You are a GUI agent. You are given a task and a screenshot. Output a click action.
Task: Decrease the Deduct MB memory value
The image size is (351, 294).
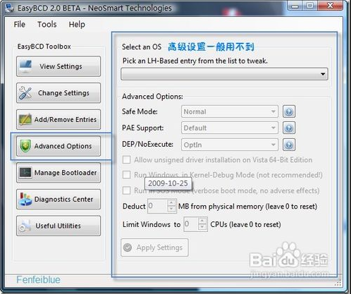tap(172, 209)
